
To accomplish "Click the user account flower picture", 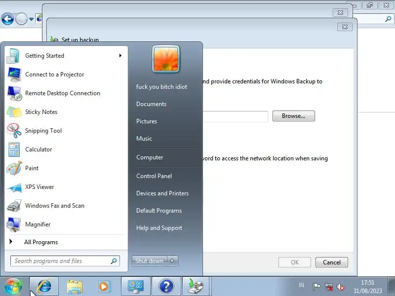I will (x=166, y=59).
